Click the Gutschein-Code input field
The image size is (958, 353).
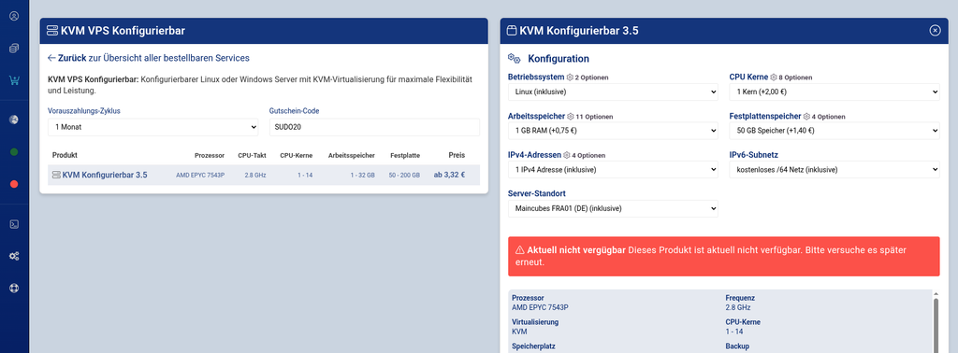374,127
